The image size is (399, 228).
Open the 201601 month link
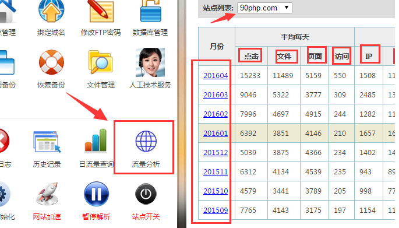pos(216,133)
